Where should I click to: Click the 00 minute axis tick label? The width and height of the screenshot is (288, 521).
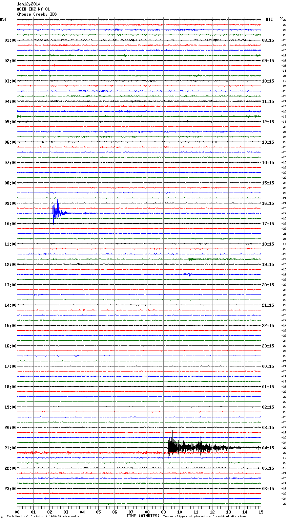(x=17, y=512)
